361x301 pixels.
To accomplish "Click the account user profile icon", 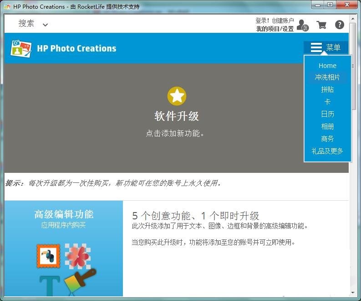I will tap(302, 26).
